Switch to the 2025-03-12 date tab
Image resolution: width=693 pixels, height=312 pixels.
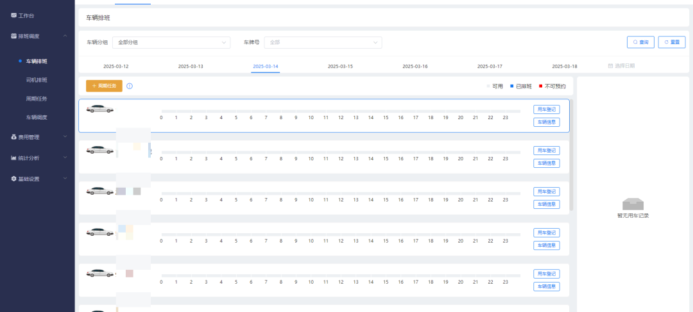coord(116,66)
